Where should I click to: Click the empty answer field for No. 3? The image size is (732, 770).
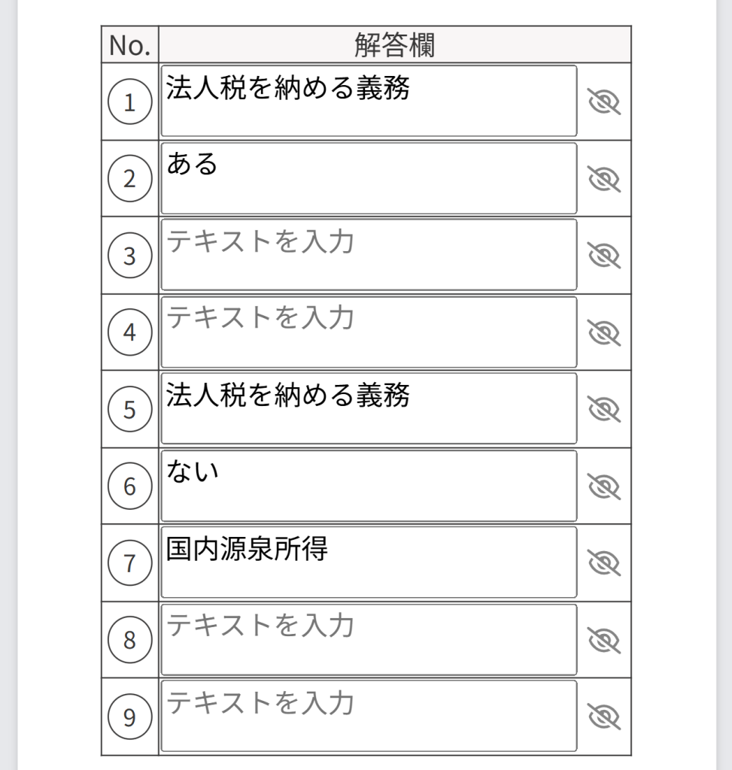click(369, 255)
